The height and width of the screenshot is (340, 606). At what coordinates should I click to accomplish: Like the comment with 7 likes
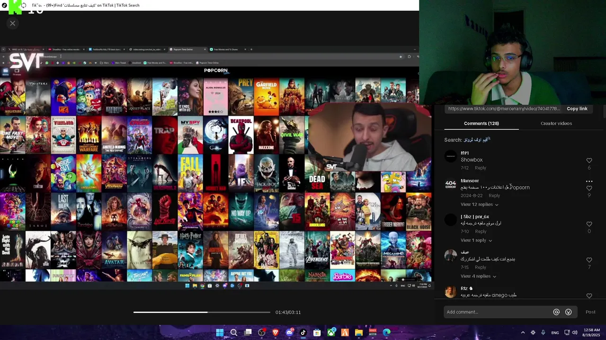click(589, 260)
